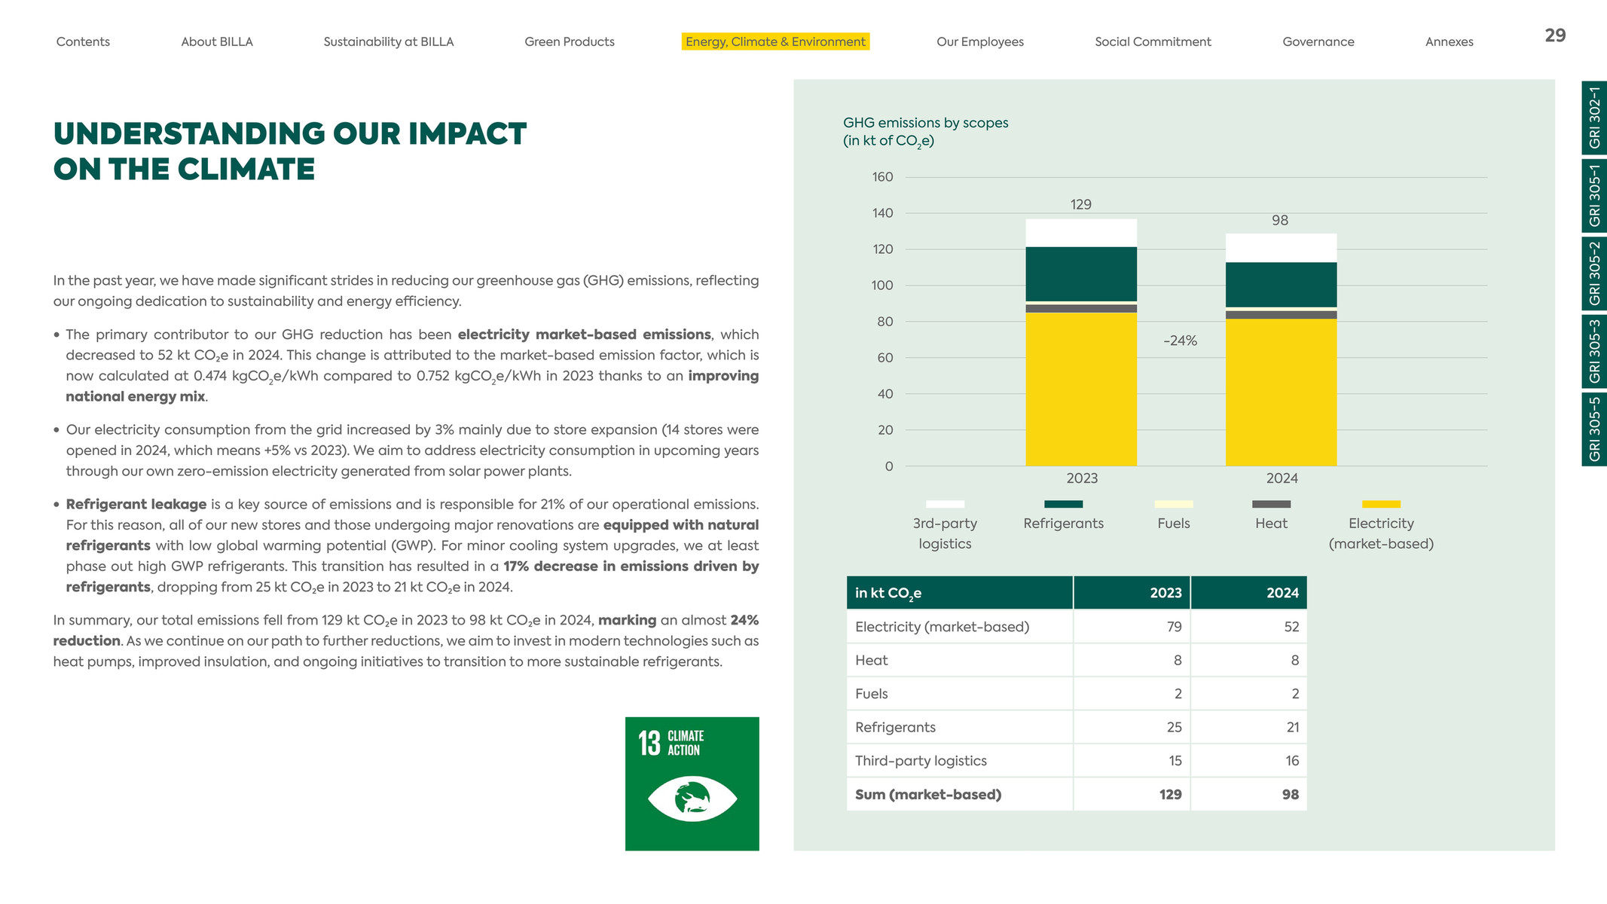Viewport: 1607px width, 904px height.
Task: Click the 2023 table column header
Action: pos(1132,593)
